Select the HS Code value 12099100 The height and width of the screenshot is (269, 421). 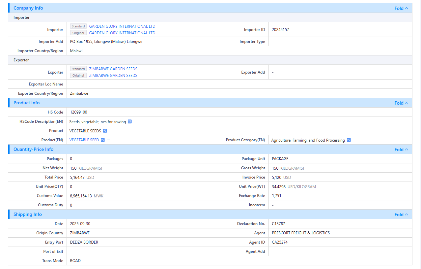[79, 112]
